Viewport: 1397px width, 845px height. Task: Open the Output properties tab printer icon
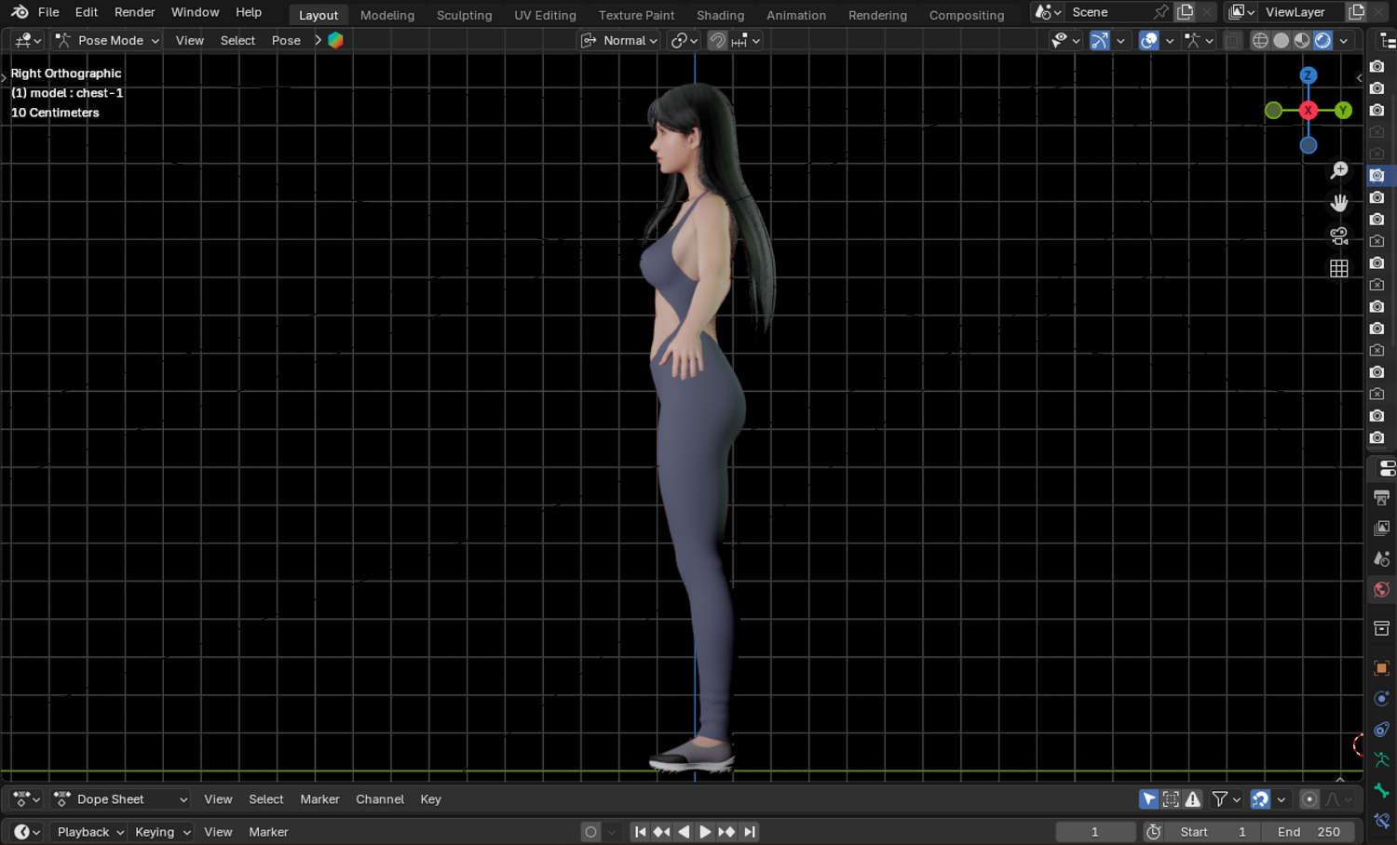[1382, 498]
